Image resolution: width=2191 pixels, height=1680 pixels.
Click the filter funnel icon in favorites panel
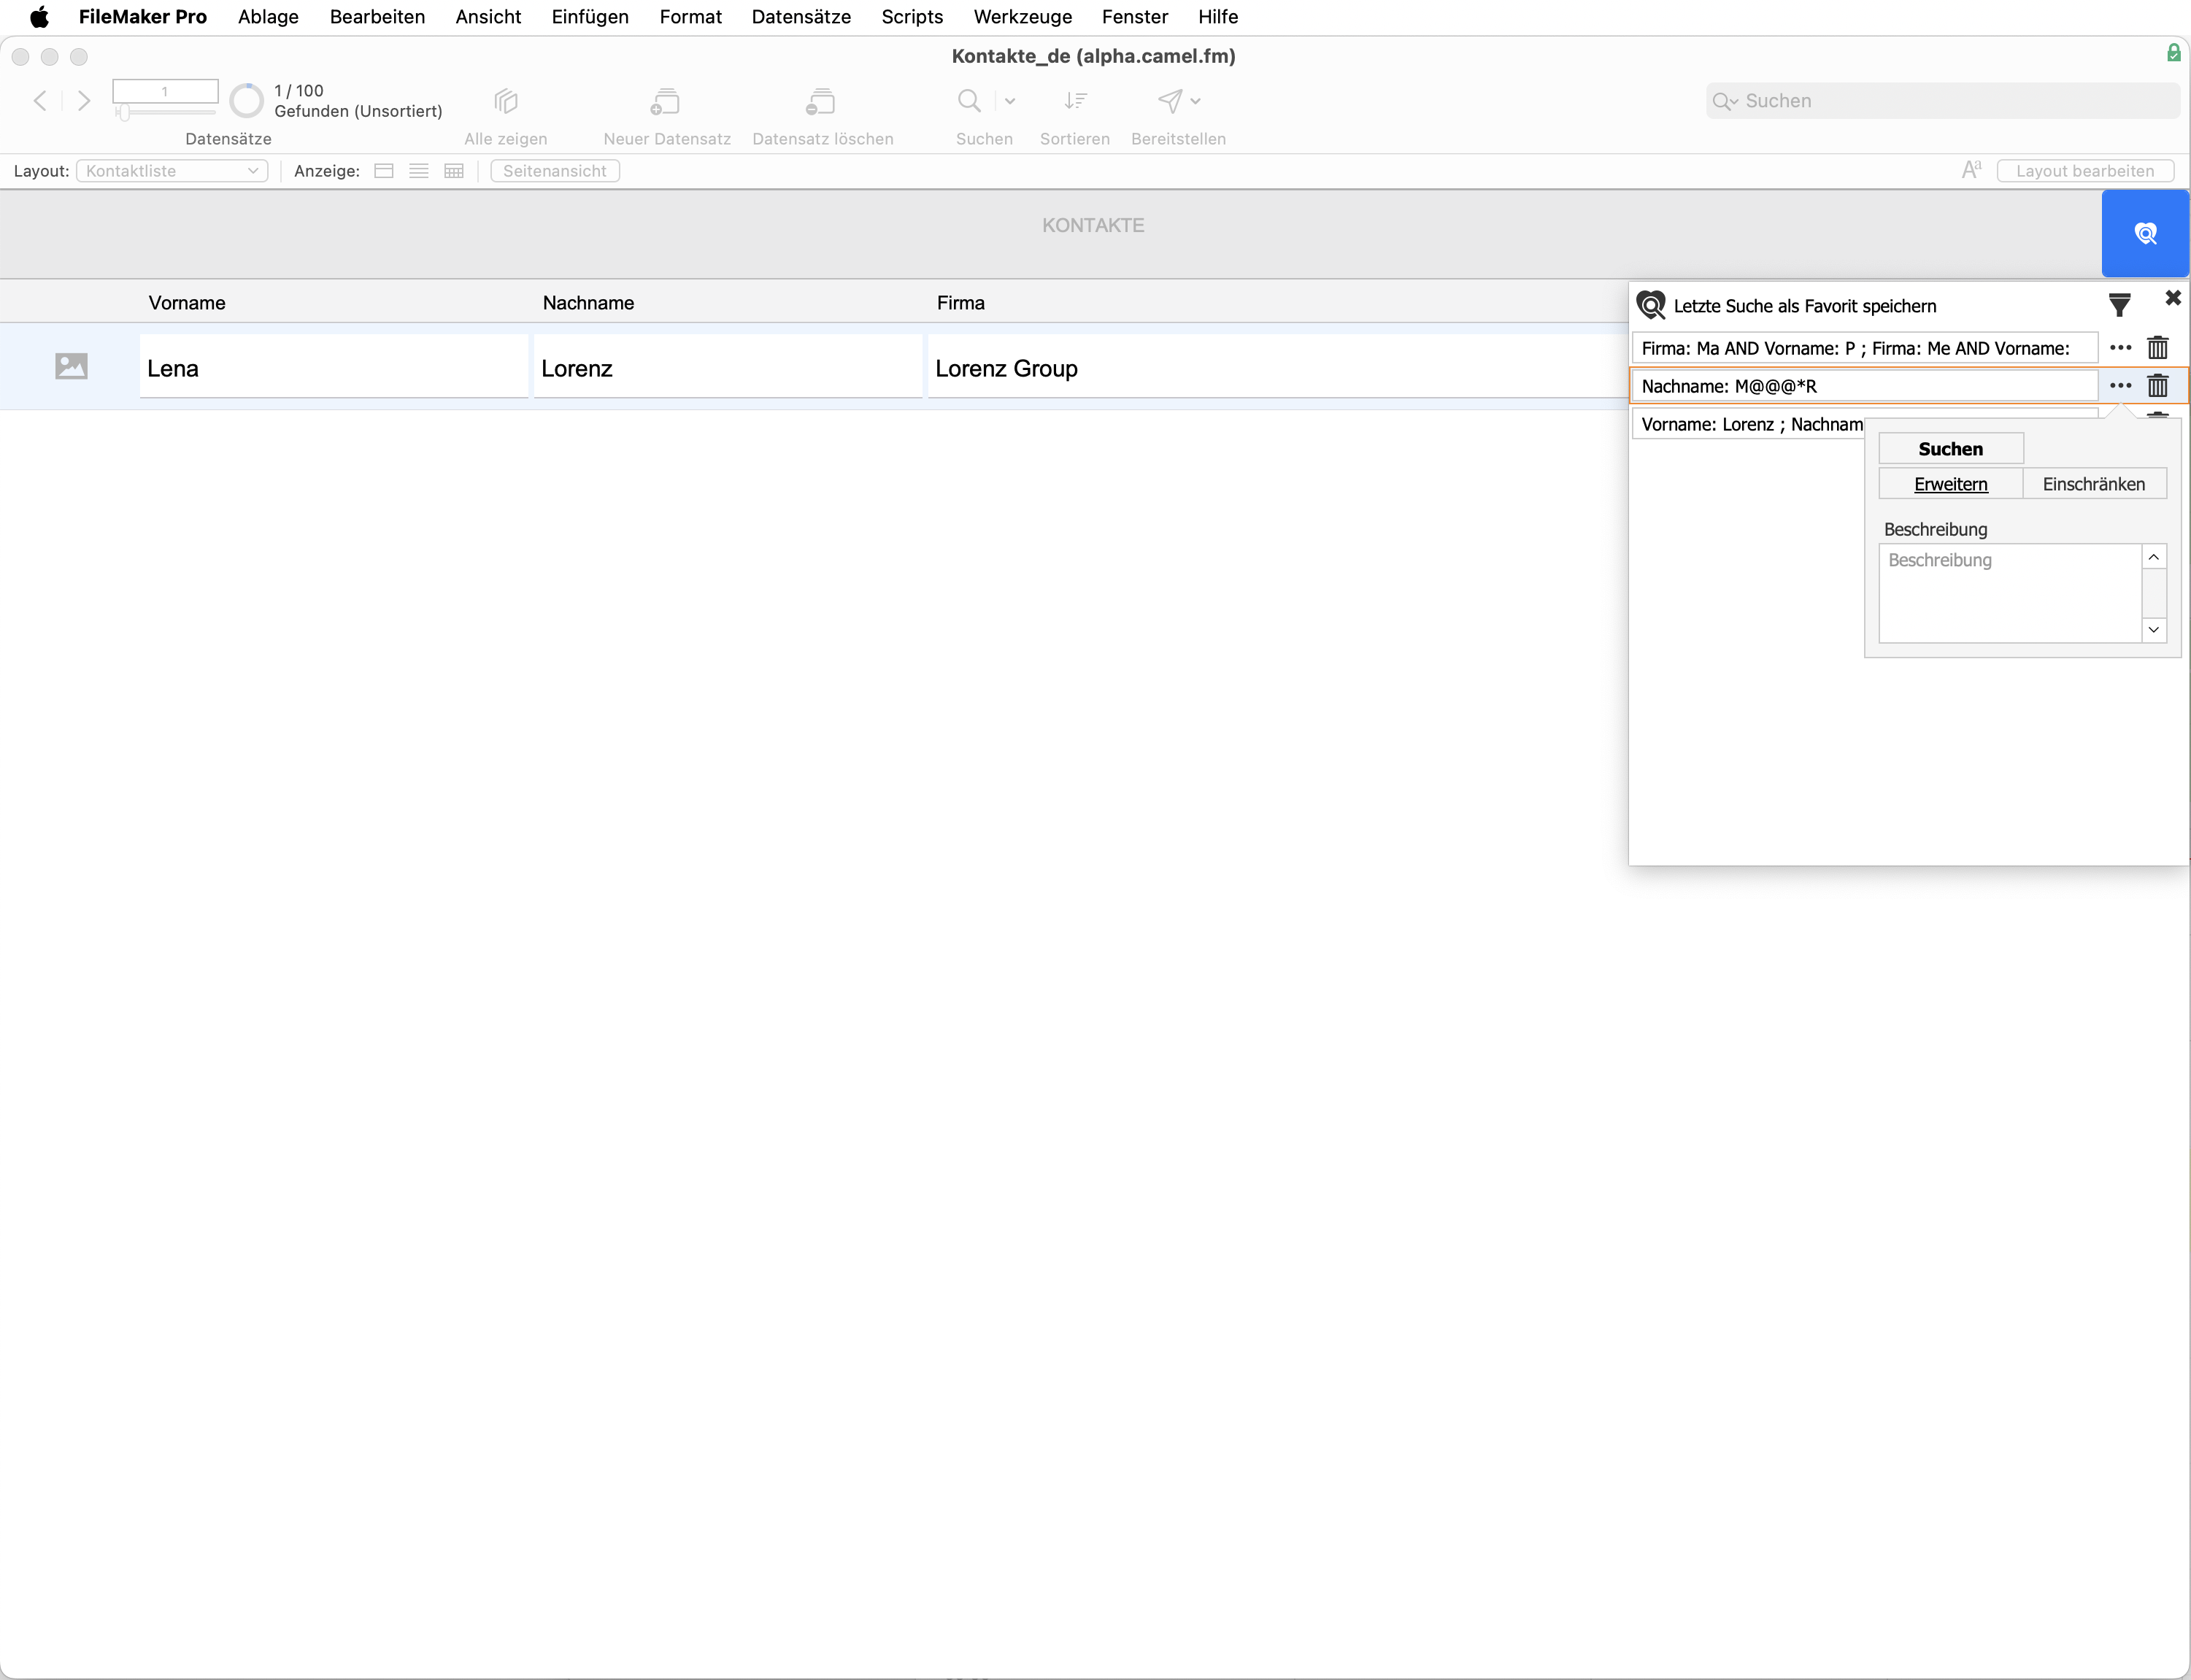pyautogui.click(x=2119, y=305)
